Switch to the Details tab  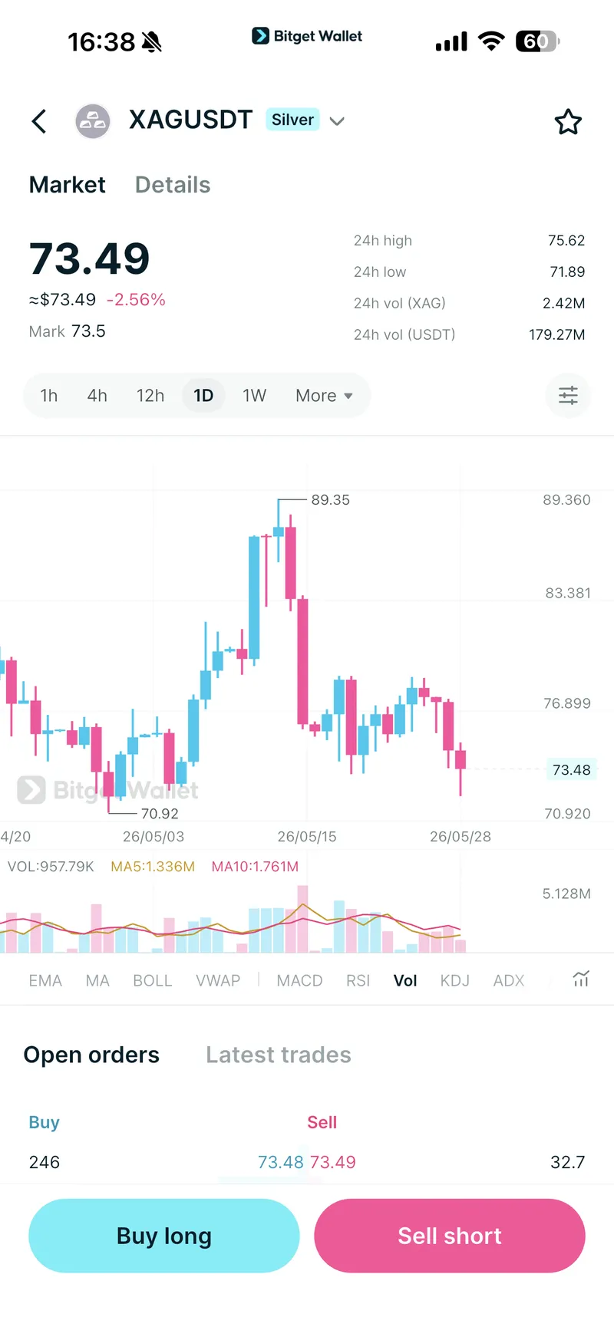173,185
